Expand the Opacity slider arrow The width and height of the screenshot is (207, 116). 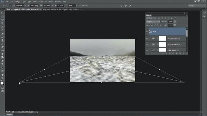(175, 21)
